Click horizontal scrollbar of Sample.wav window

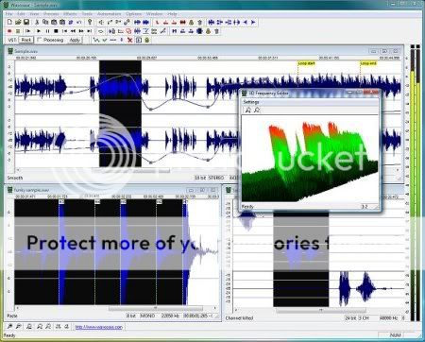coord(208,170)
